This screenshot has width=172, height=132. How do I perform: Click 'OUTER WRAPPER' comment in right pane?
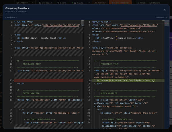[109, 93]
